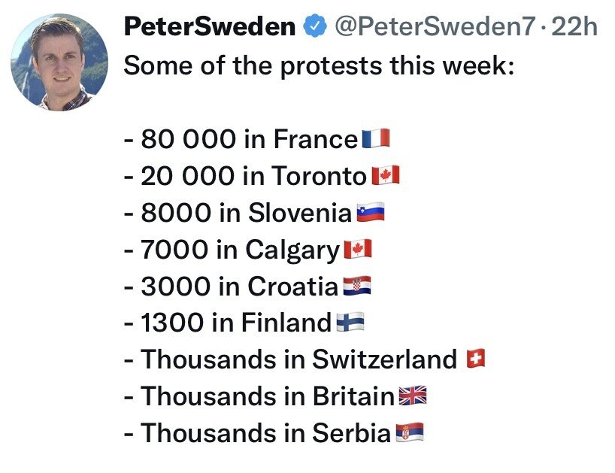The width and height of the screenshot is (615, 473).
Task: Click the "20 000 in Toronto" line
Action: [245, 176]
